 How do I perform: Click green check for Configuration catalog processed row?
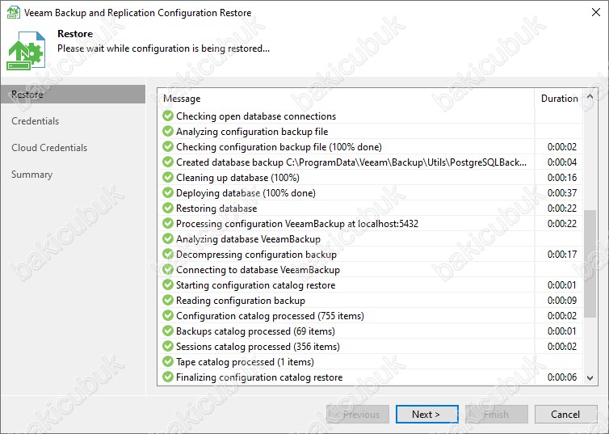[168, 315]
